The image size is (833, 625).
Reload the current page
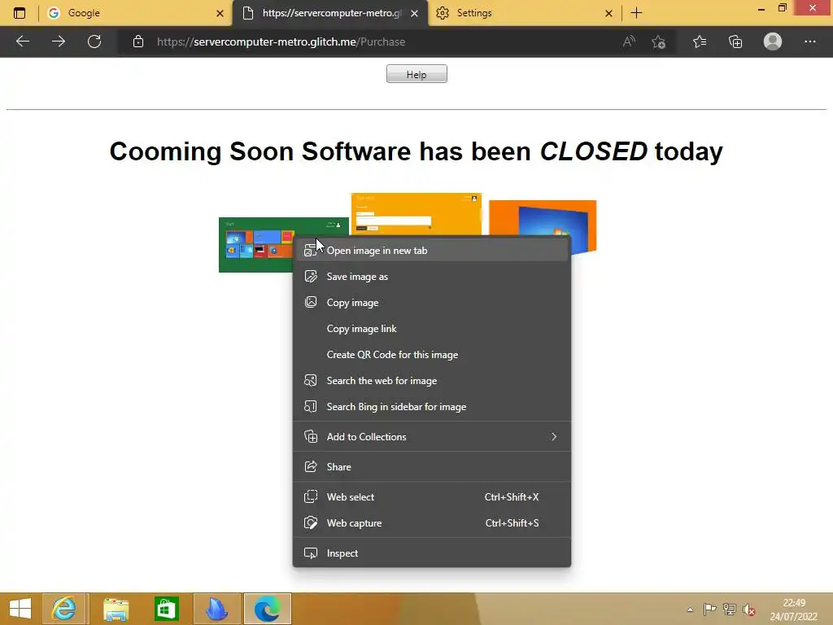pyautogui.click(x=94, y=42)
